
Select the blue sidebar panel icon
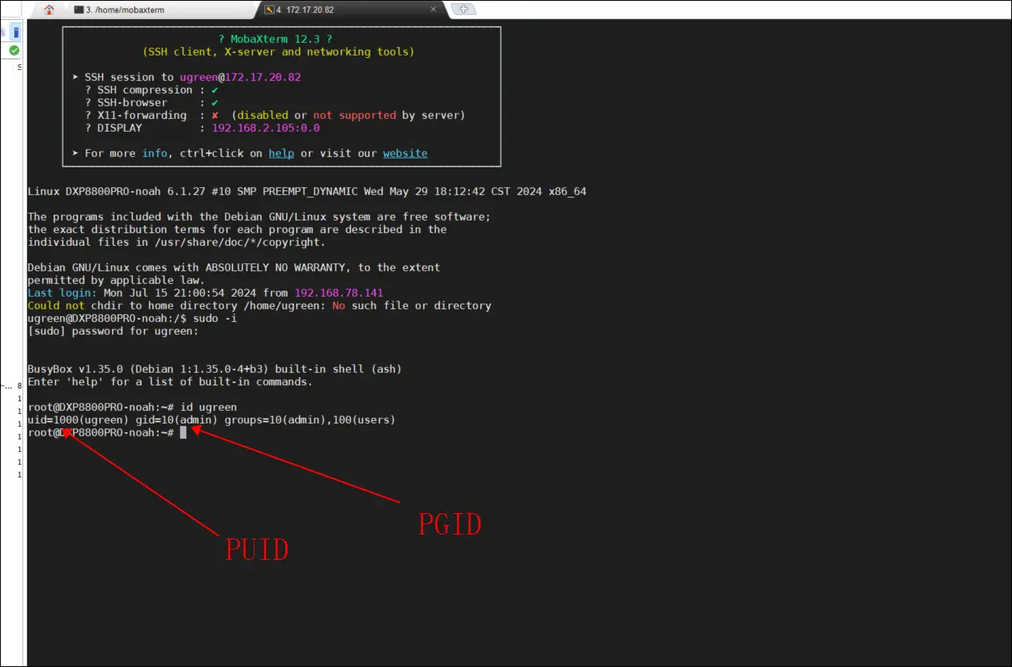pyautogui.click(x=15, y=32)
